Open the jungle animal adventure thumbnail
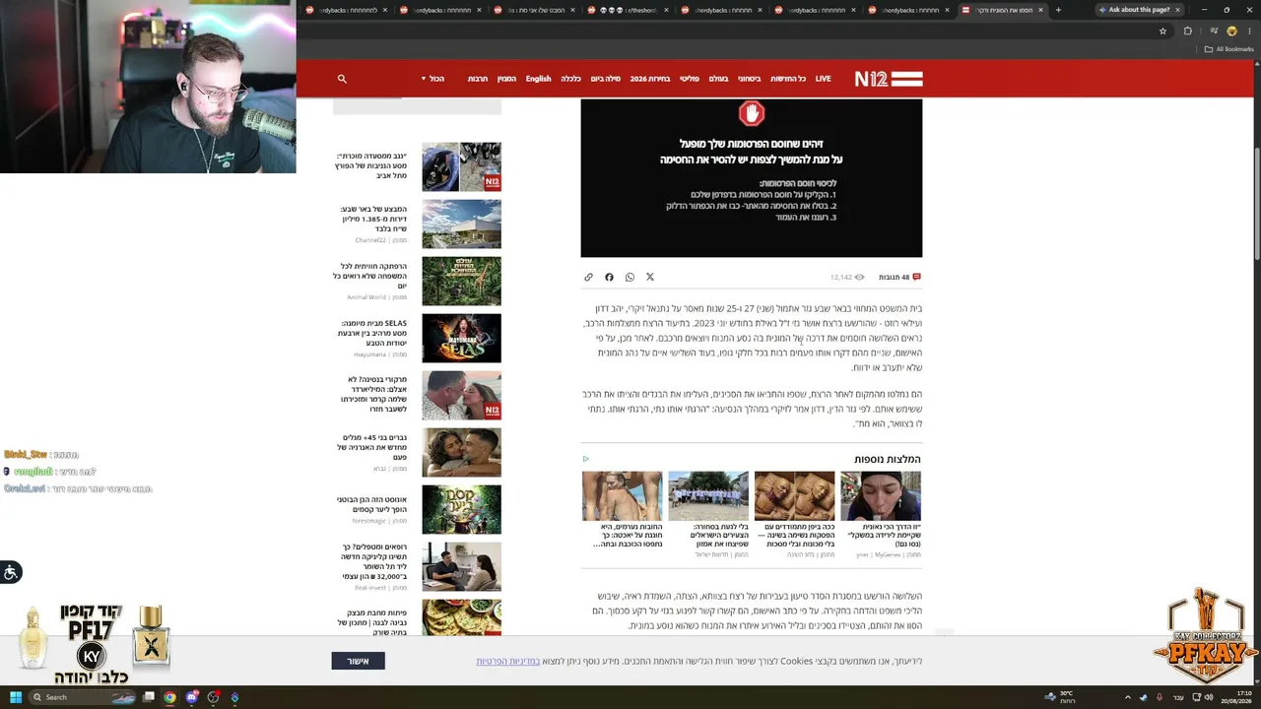 461,281
